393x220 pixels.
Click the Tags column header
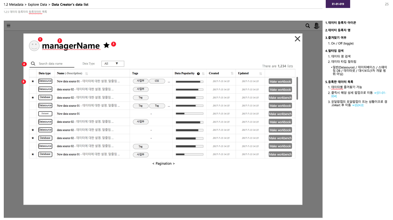point(135,73)
